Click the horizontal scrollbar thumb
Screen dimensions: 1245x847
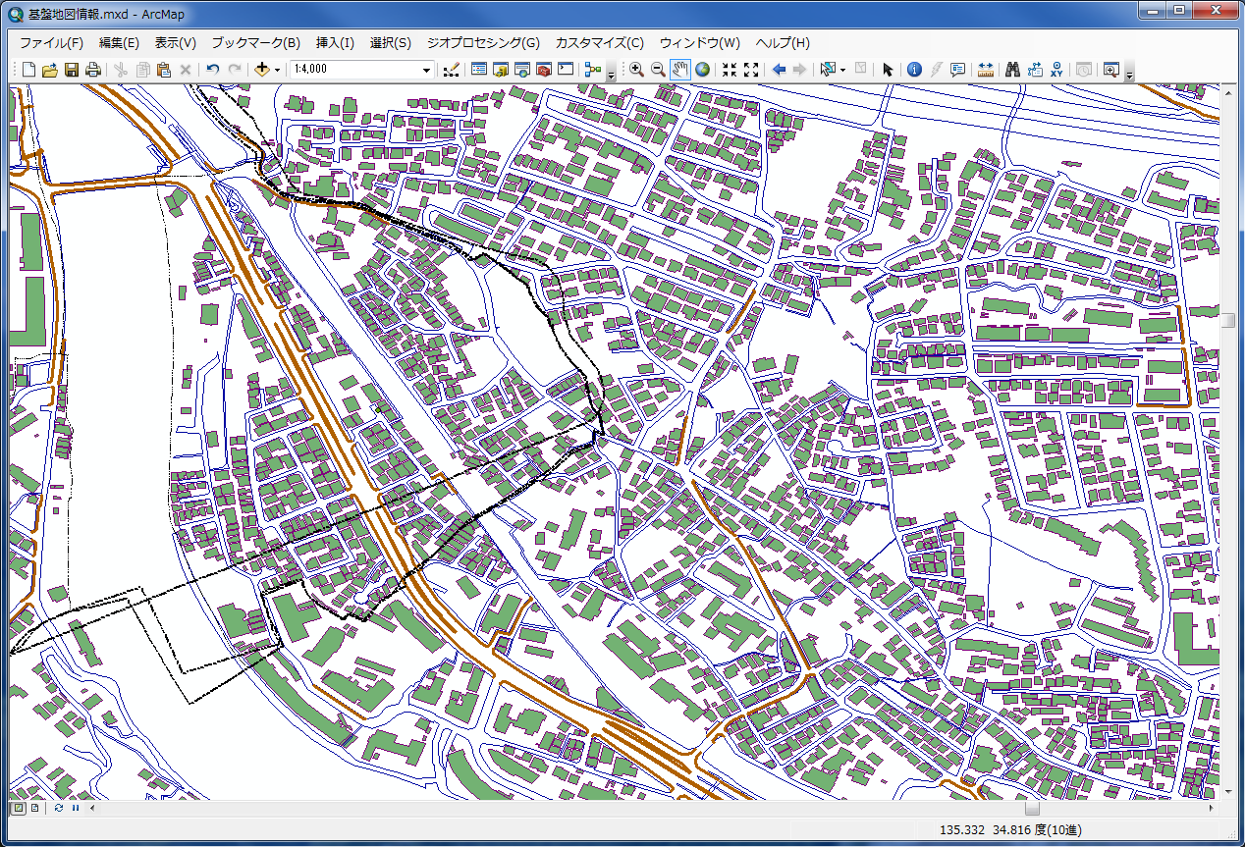(1031, 809)
